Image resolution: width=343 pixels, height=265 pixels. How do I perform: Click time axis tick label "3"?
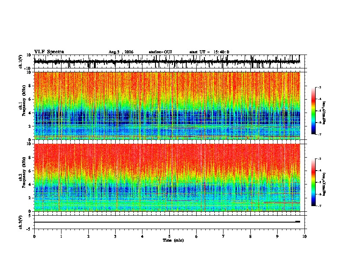click(115, 236)
